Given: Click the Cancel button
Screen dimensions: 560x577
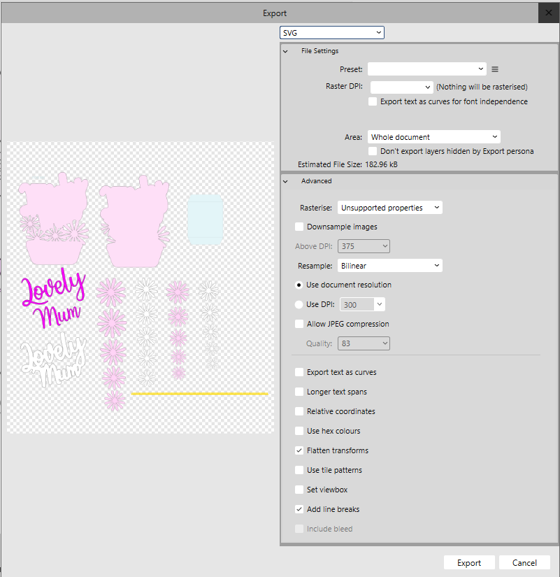Looking at the screenshot, I should 524,562.
